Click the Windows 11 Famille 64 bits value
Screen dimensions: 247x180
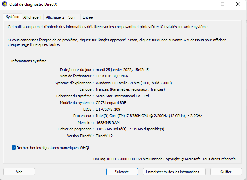tap(134, 83)
